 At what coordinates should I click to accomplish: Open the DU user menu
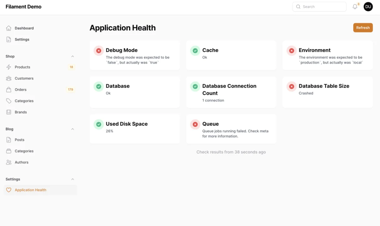point(368,7)
